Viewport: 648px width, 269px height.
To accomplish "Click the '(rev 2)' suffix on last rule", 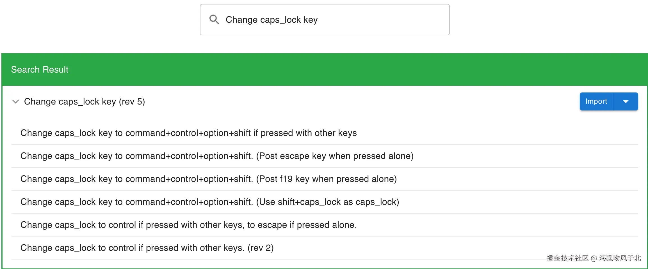I will click(261, 248).
